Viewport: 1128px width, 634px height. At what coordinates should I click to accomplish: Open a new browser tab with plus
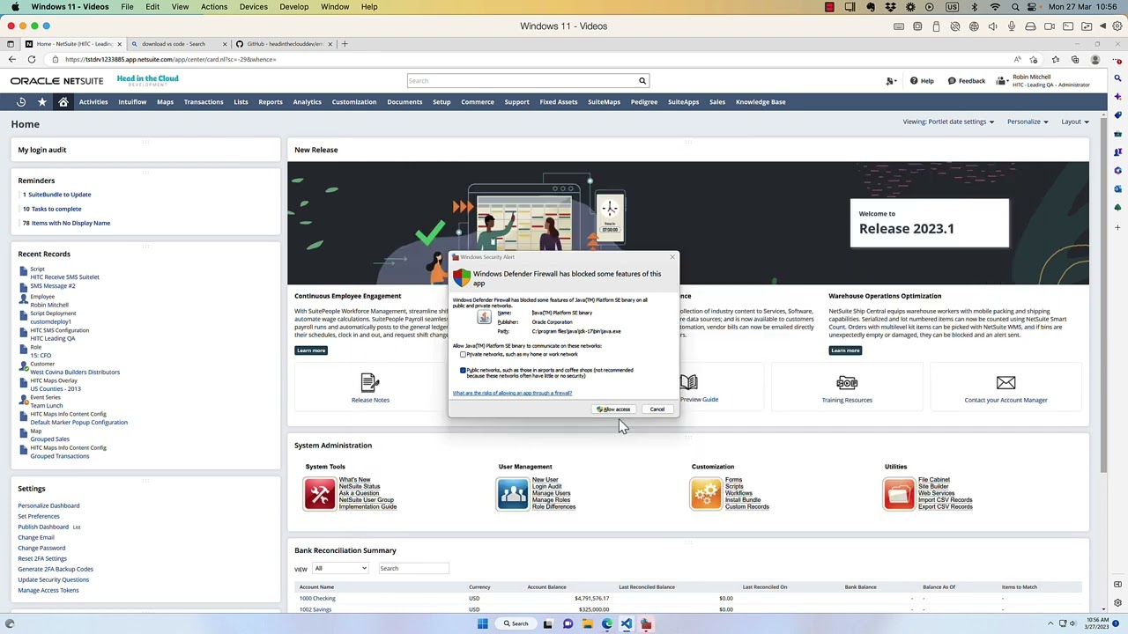point(345,44)
